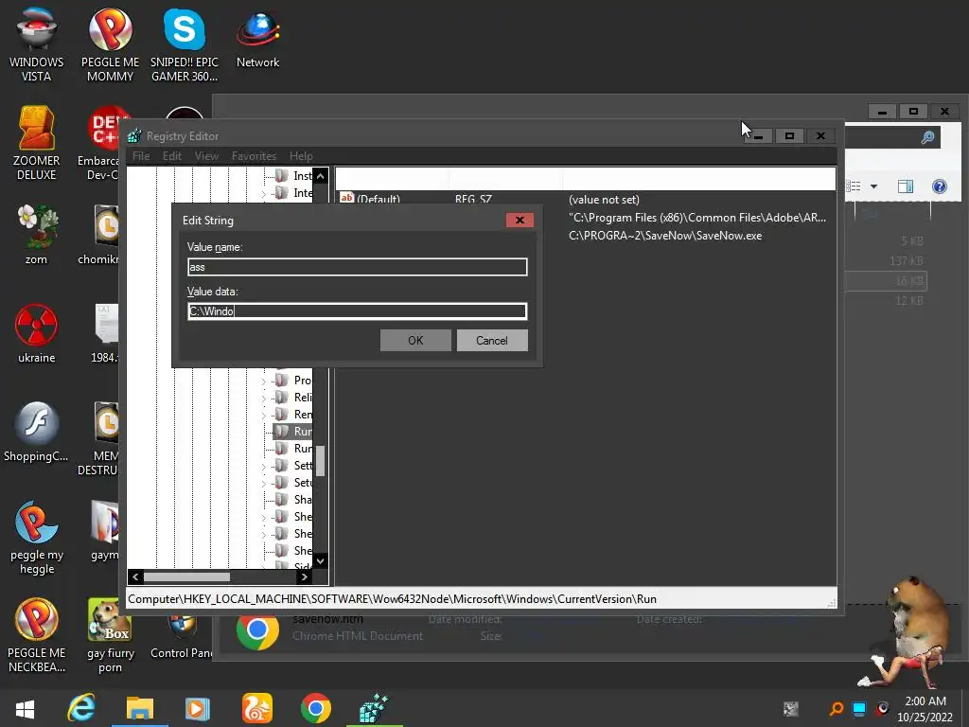Open UC Browser taskbar icon
The image size is (969, 727).
[x=257, y=708]
